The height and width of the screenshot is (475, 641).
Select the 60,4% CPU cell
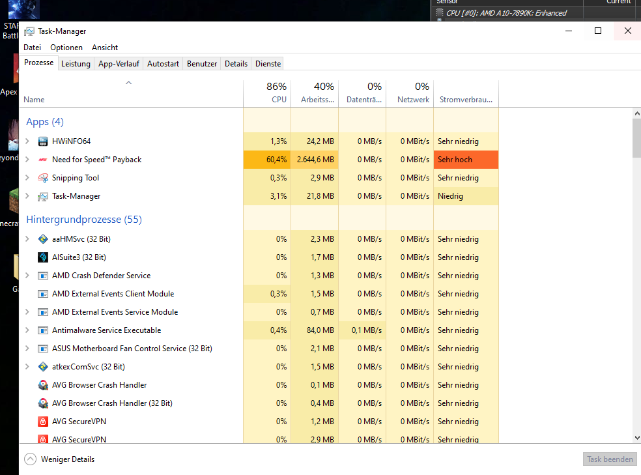tap(267, 160)
